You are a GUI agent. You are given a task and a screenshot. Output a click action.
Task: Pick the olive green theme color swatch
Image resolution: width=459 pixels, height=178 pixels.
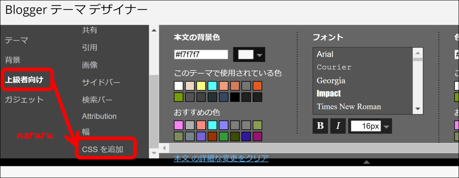click(179, 97)
